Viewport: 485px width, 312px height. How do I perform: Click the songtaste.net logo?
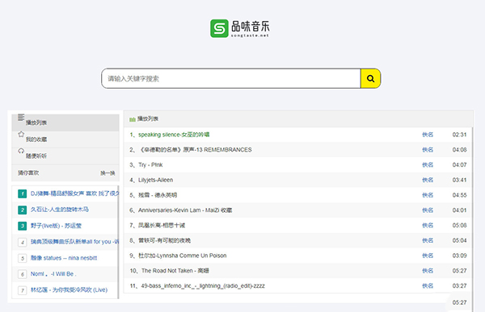pos(240,28)
